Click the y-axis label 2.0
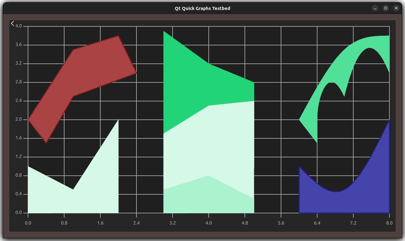Viewport: 405px width, 241px height. (19, 119)
